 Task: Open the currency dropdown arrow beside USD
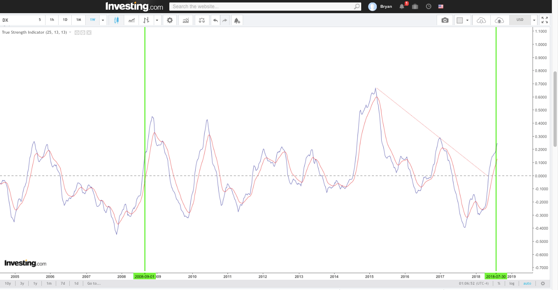point(534,20)
